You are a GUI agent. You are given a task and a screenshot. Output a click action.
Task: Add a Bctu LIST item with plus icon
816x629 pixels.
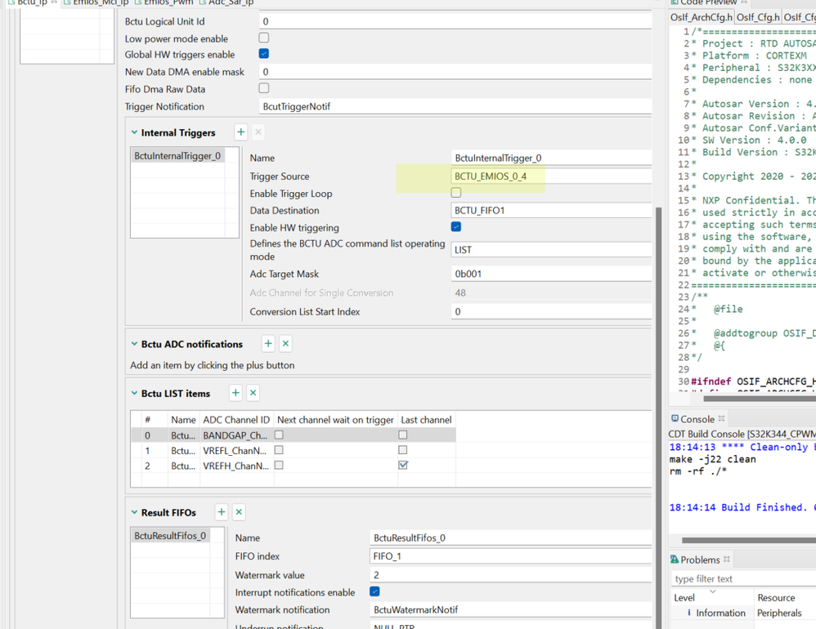click(x=235, y=393)
